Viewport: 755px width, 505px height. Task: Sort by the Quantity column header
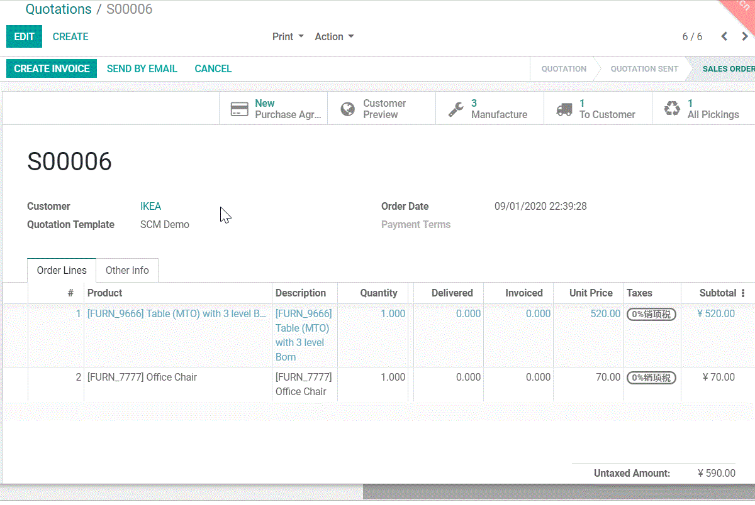tap(373, 293)
